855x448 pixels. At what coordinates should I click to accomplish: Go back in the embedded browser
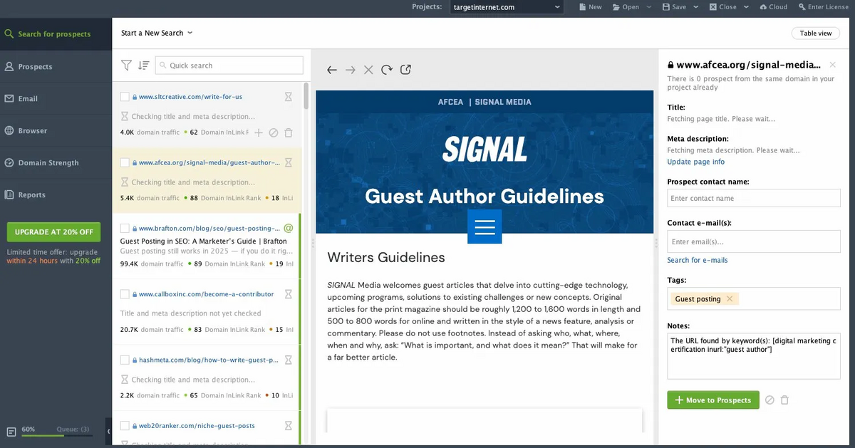click(332, 70)
